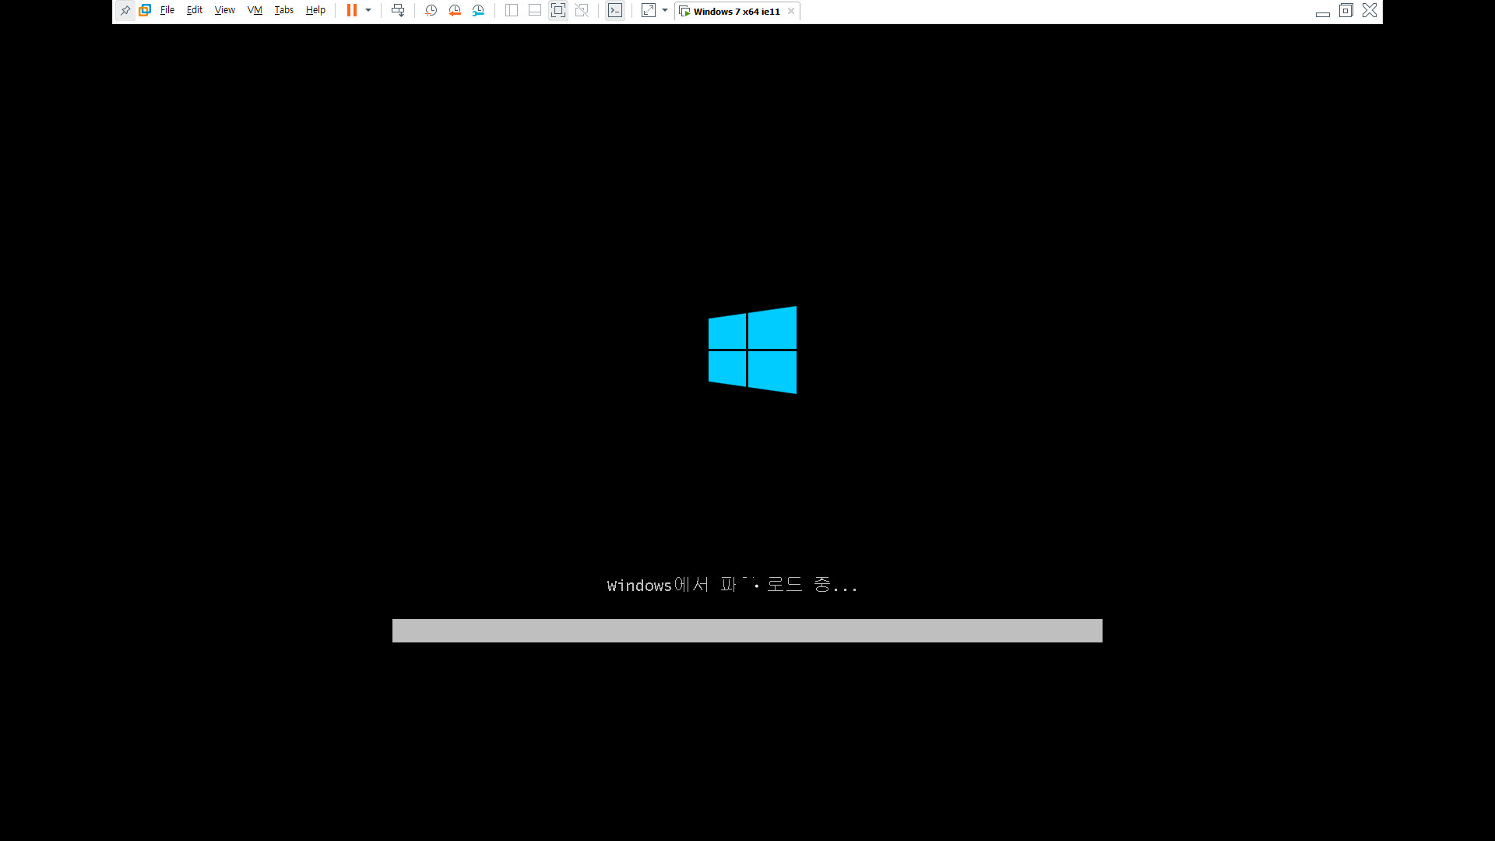Toggle the library sidebar panel
The width and height of the screenshot is (1495, 841).
[512, 10]
